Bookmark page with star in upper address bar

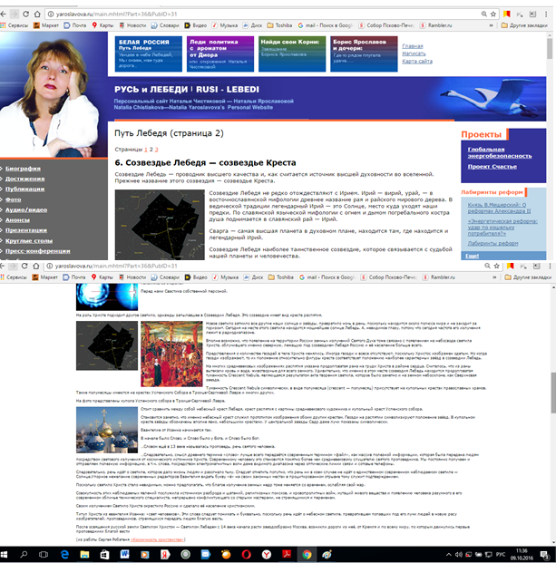click(x=493, y=14)
